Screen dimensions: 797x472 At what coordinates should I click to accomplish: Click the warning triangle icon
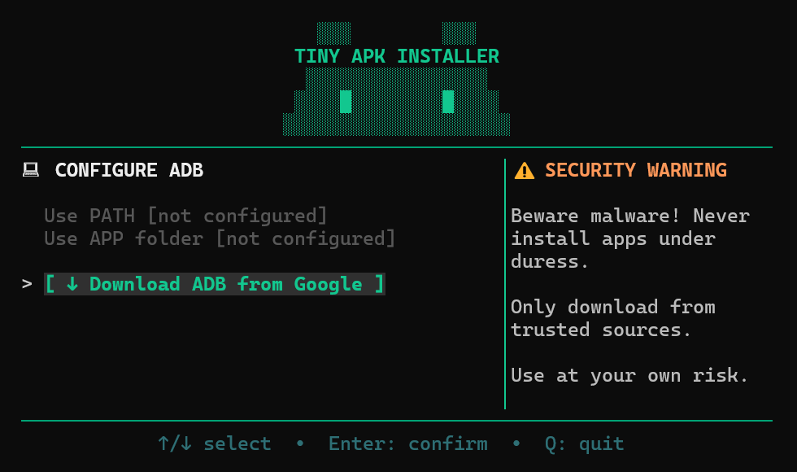tap(524, 169)
